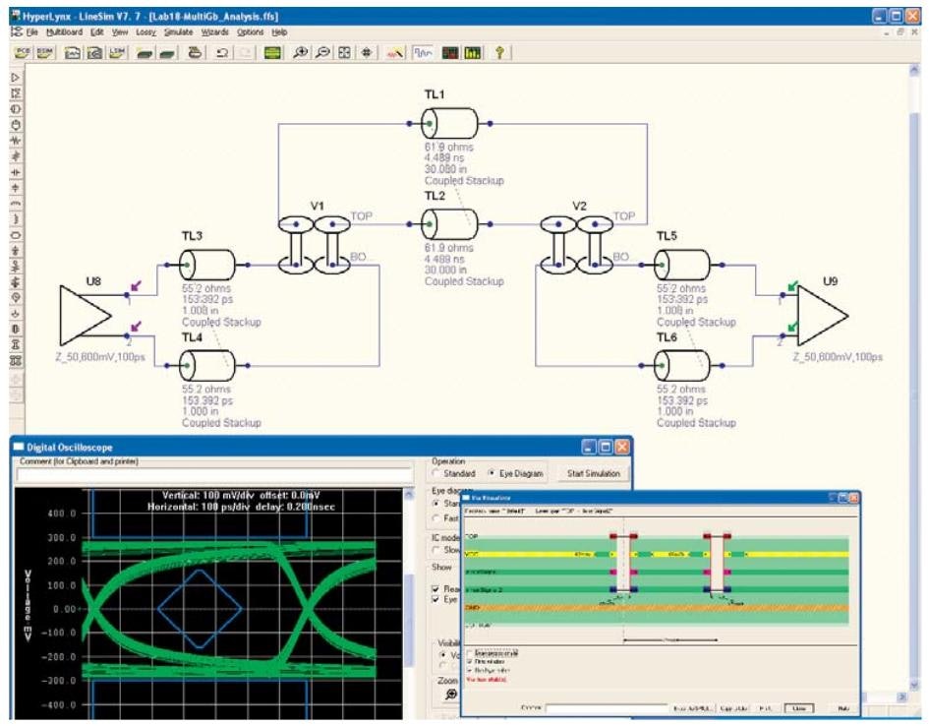Image resolution: width=929 pixels, height=726 pixels.
Task: Open the PCB board file icon
Action: [22, 53]
